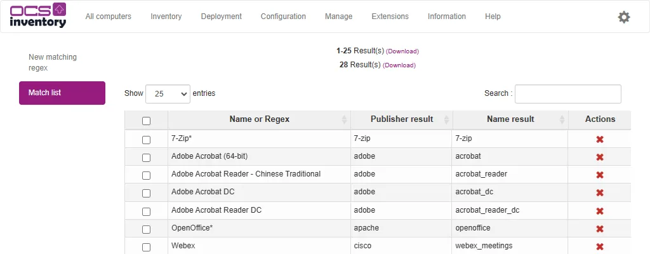Select the 'acrobat_dc' name result cell
This screenshot has width=650, height=254.
click(x=510, y=192)
